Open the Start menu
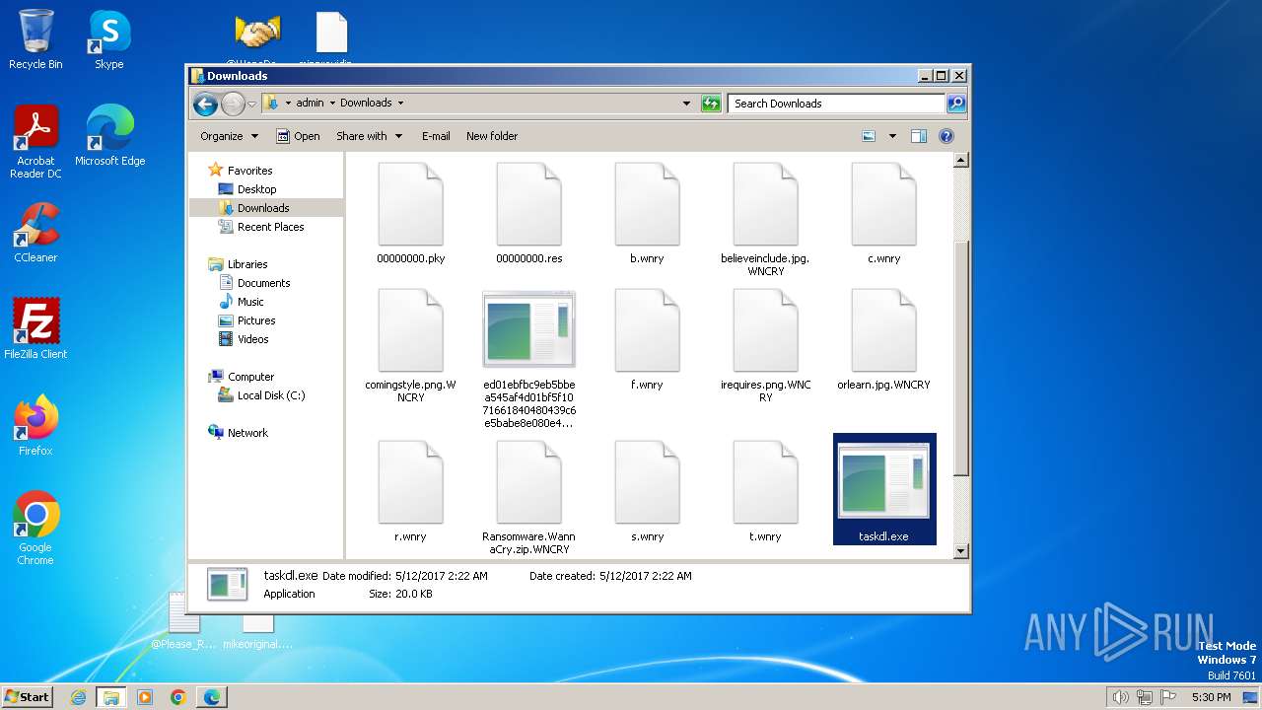Screen dimensions: 1262x710 click(27, 696)
